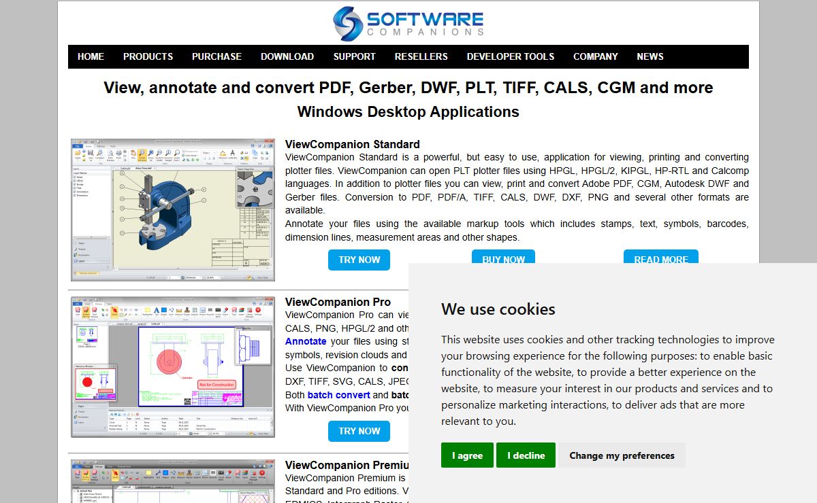This screenshot has height=503, width=817.
Task: Click the ViewCompanion Standard heading
Action: 353,144
